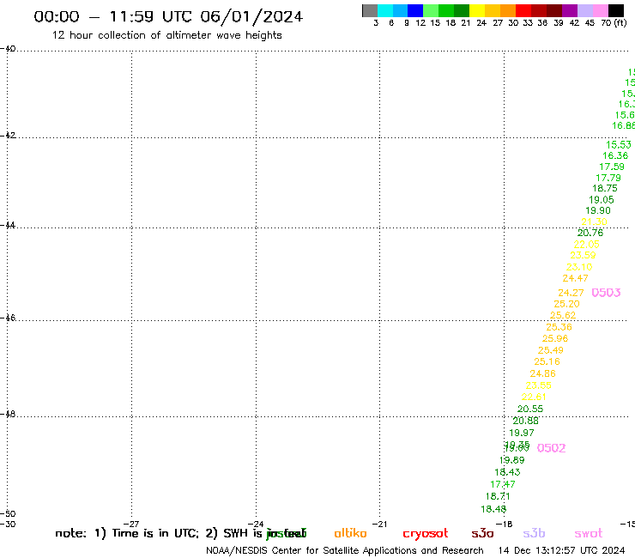Select the wave height value 18.71
The height and width of the screenshot is (558, 635).
click(498, 496)
